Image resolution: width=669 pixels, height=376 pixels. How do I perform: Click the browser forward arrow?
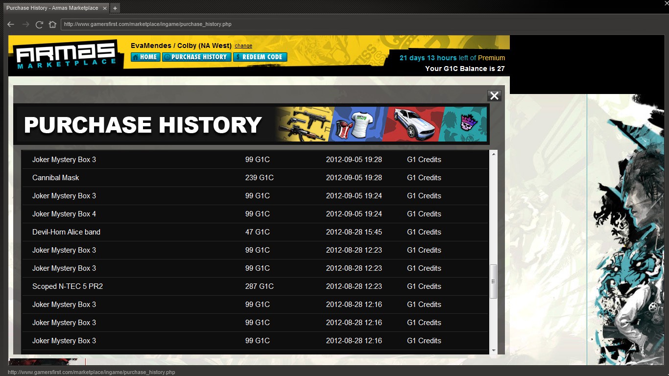coord(25,24)
